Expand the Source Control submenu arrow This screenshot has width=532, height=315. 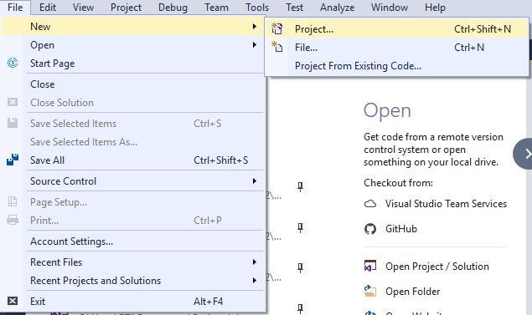pos(255,181)
